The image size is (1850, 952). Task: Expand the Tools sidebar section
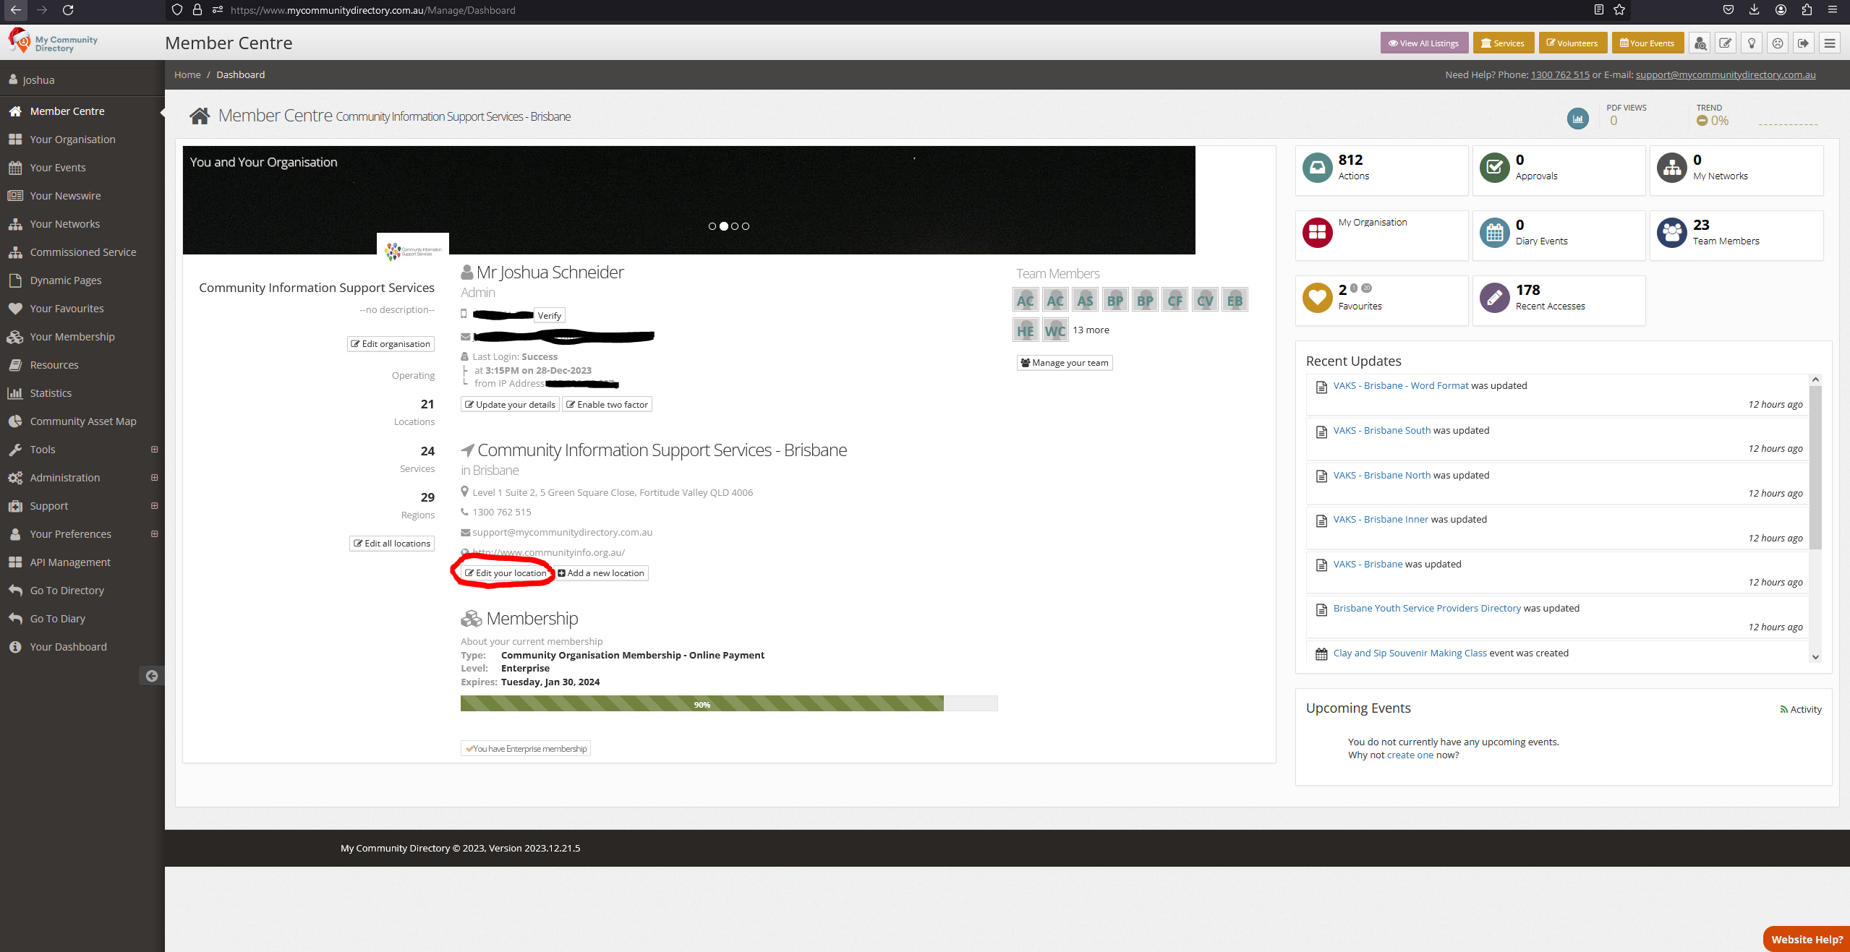pyautogui.click(x=154, y=450)
